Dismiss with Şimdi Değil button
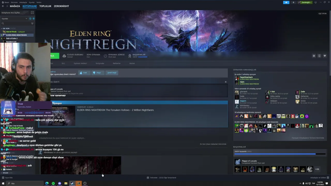Image resolution: width=331 pixels, height=186 pixels. click(x=112, y=73)
